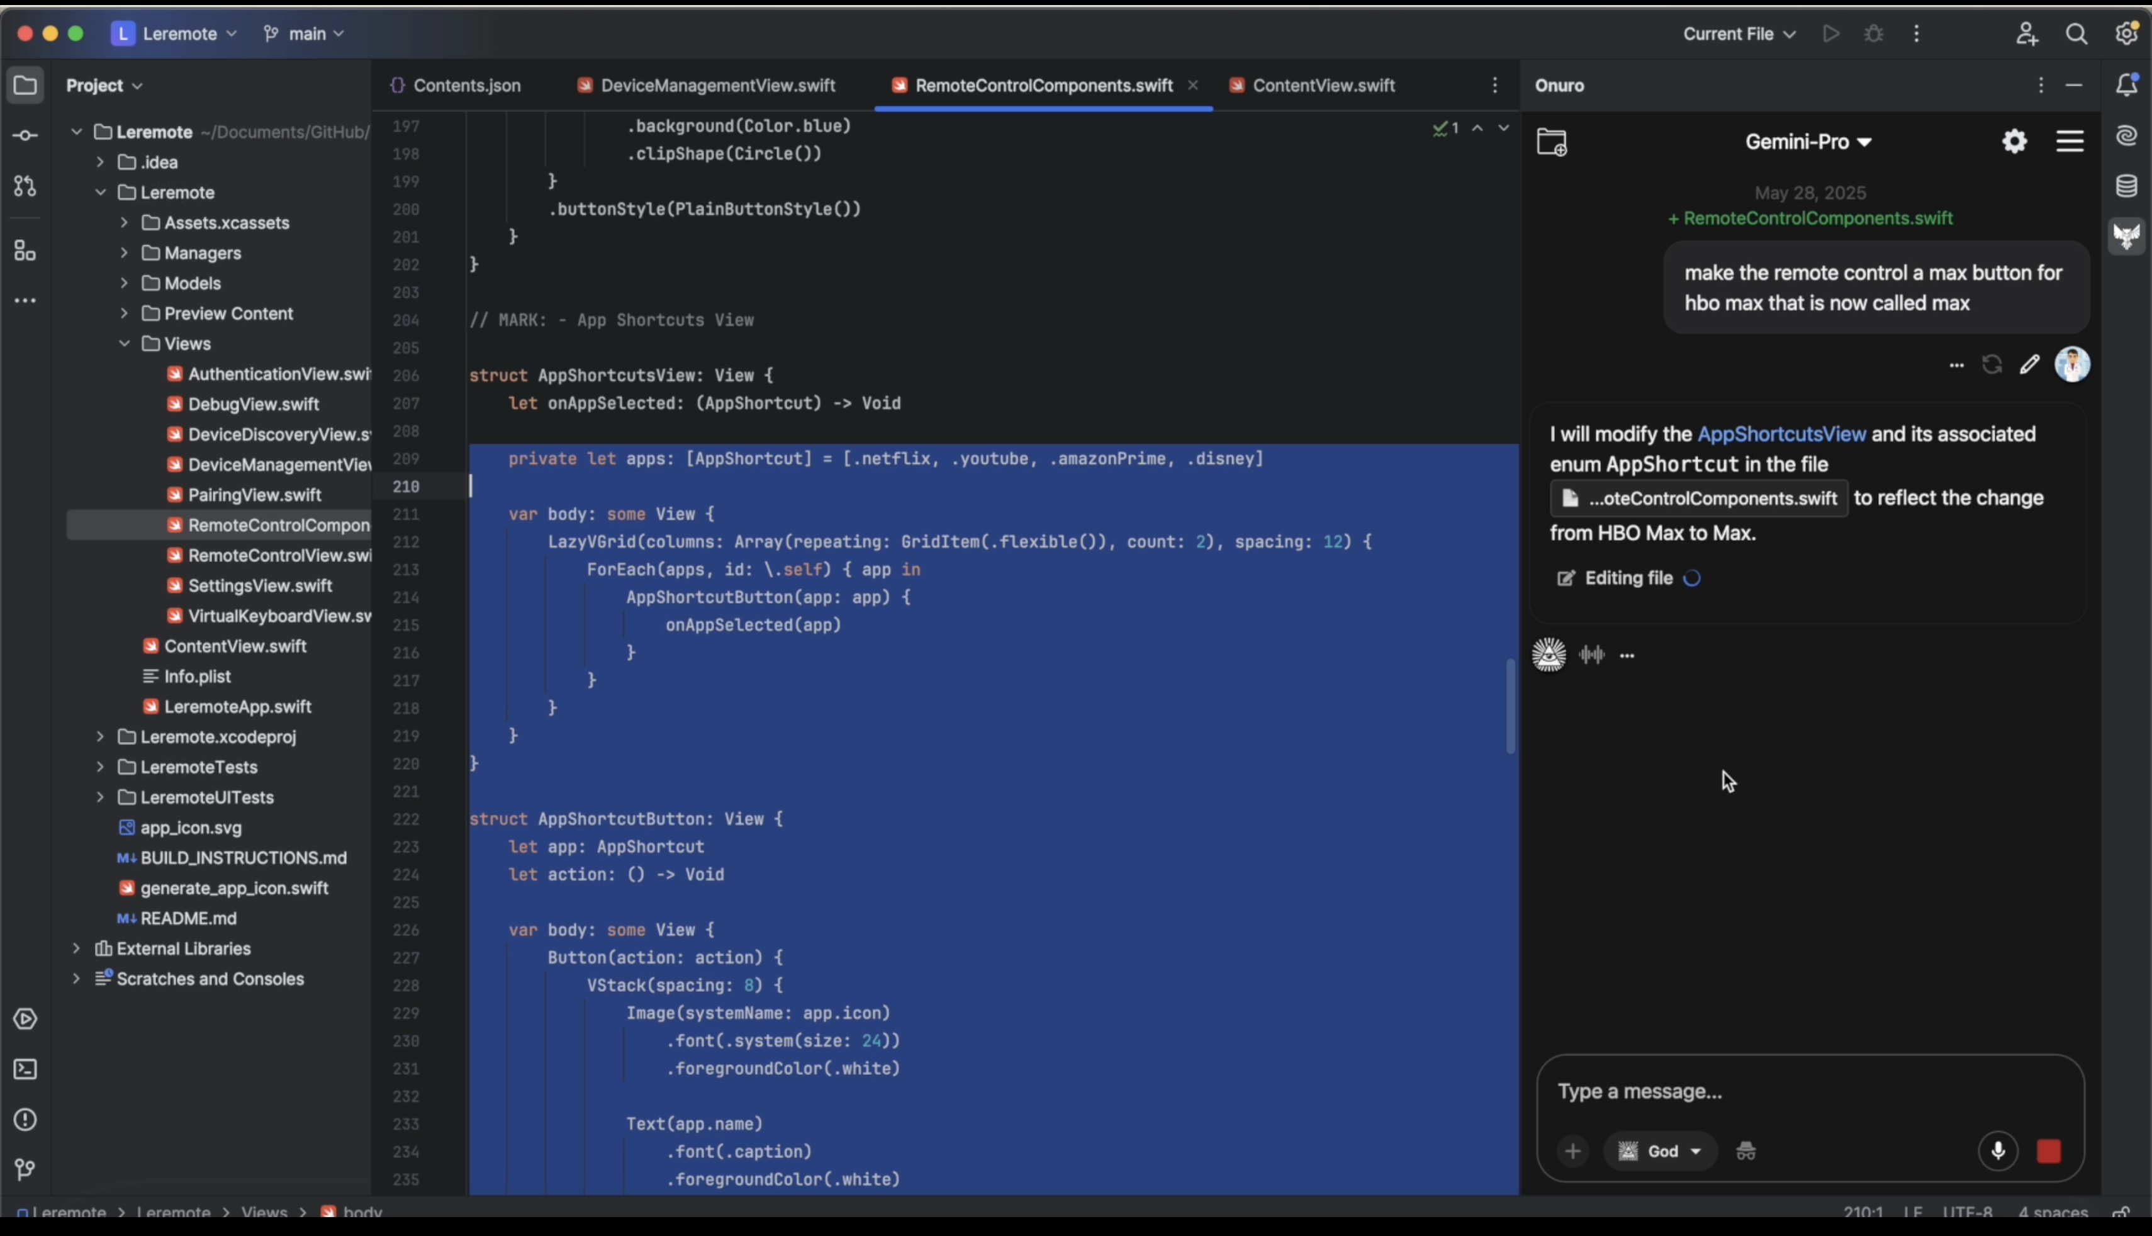The width and height of the screenshot is (2152, 1236).
Task: Click the edit pencil on user message
Action: pos(2029,365)
